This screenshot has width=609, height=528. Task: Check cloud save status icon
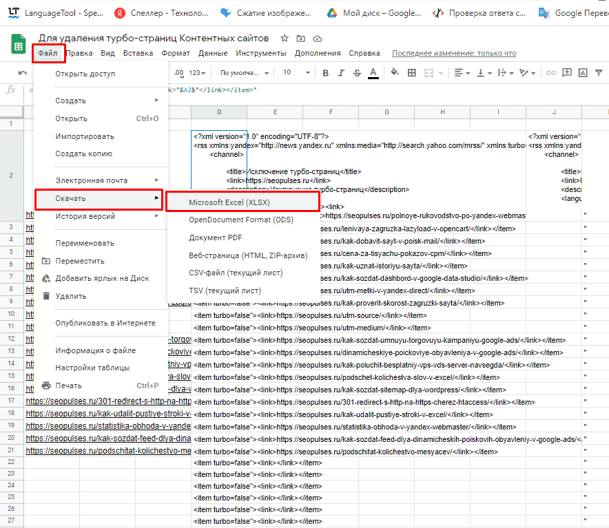(x=318, y=39)
